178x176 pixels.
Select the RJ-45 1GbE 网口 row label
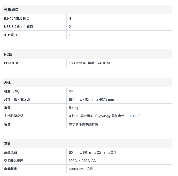(17, 18)
